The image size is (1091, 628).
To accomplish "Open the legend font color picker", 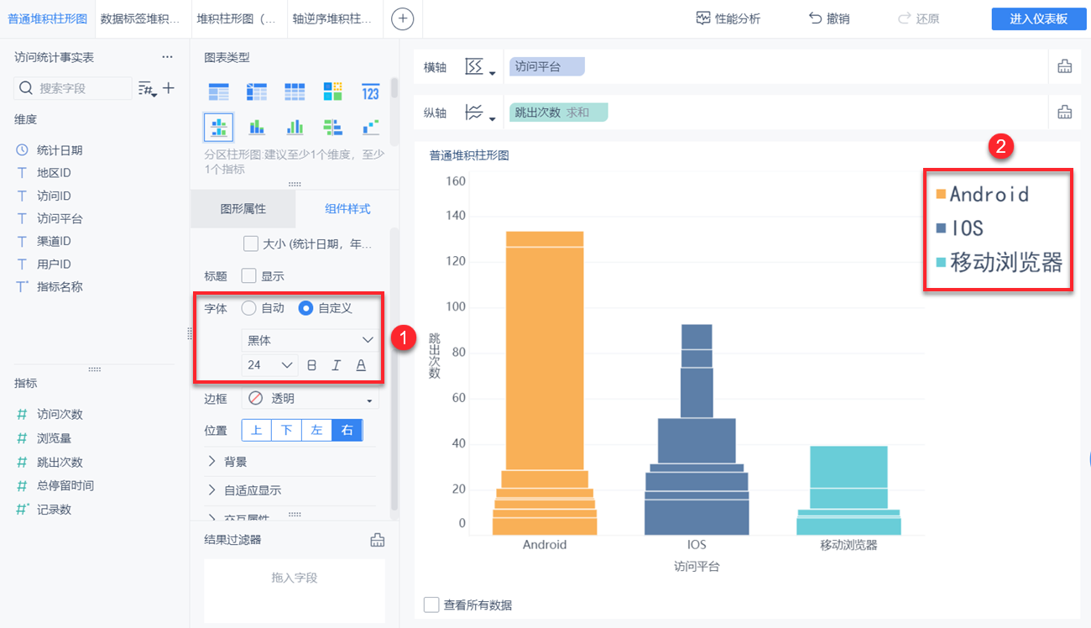I will (x=361, y=365).
